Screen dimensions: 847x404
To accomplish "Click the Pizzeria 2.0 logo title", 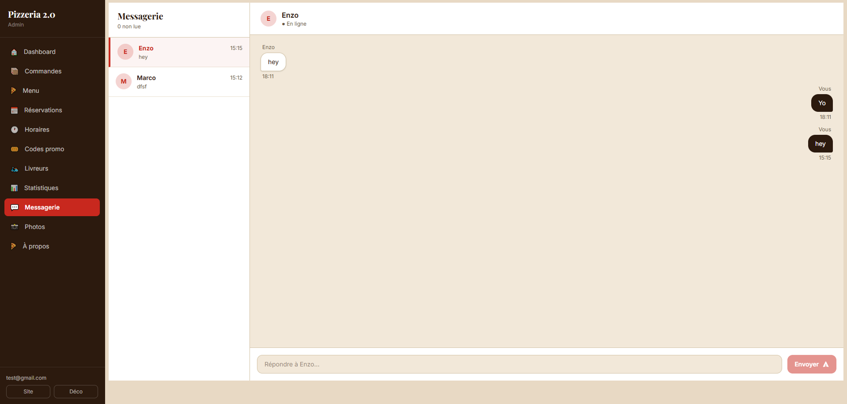I will (x=31, y=15).
